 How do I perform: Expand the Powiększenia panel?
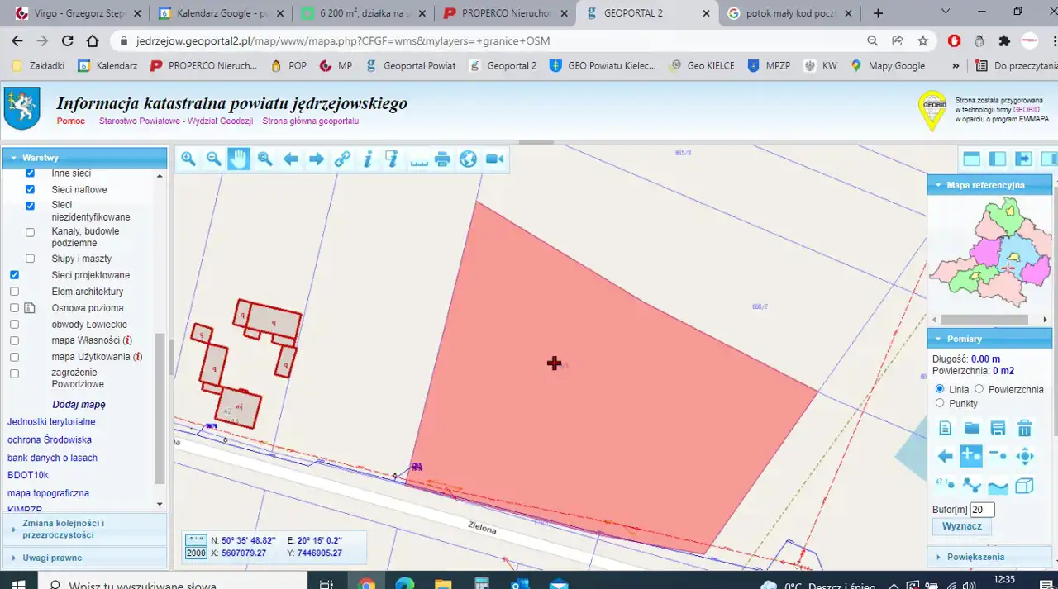coord(975,557)
